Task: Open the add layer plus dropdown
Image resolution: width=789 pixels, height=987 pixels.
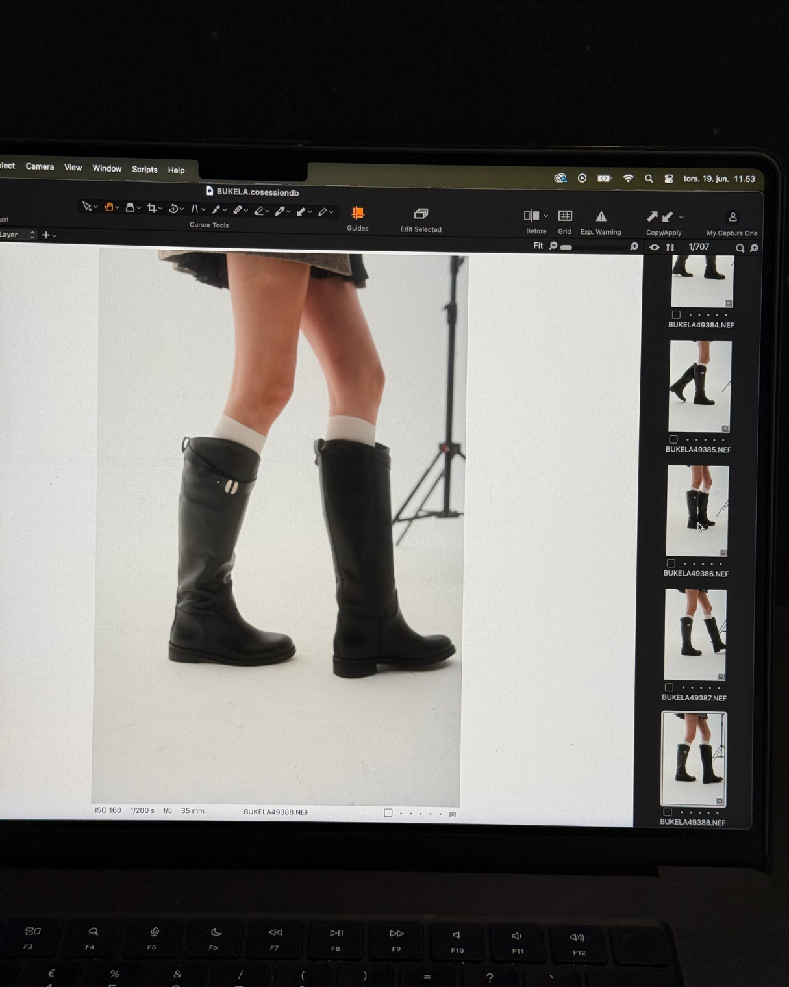Action: 49,235
